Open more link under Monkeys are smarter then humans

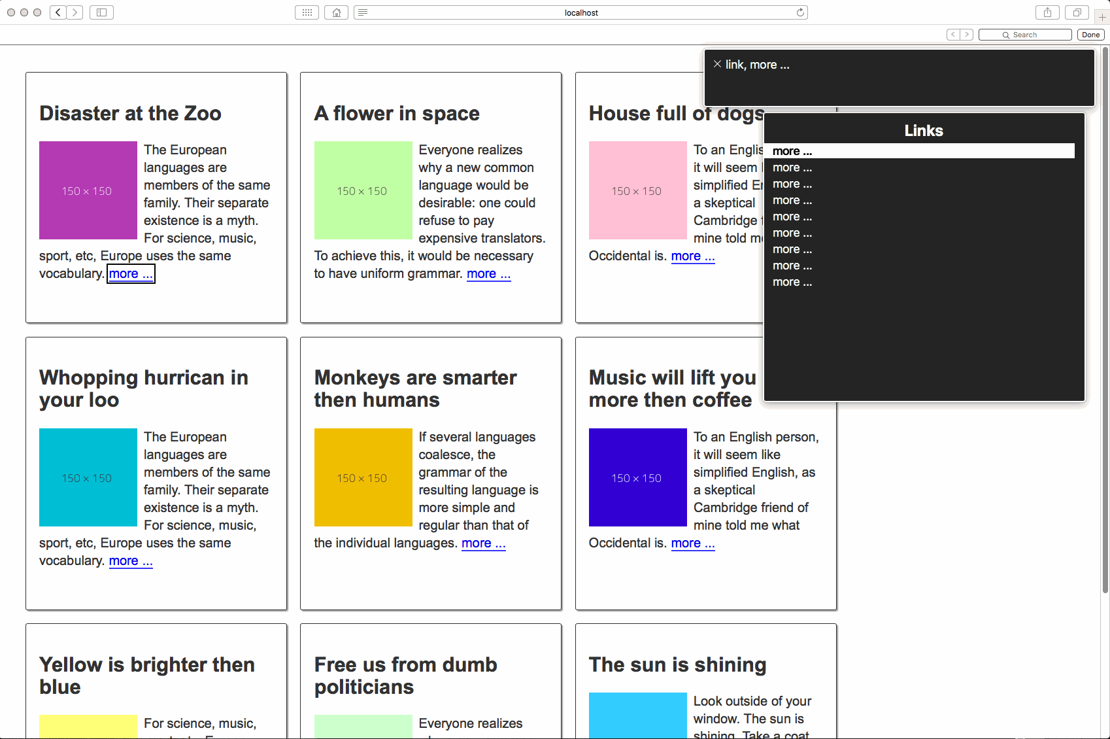484,543
